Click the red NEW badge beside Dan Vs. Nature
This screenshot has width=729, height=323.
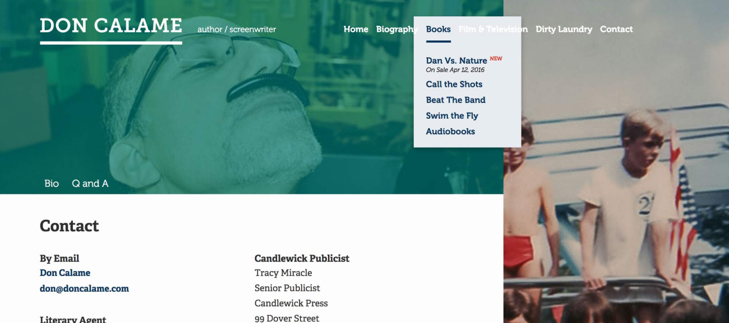[x=496, y=58]
